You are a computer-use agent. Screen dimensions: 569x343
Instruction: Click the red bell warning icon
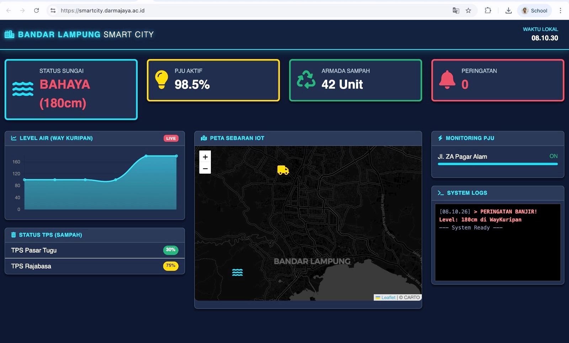point(447,79)
